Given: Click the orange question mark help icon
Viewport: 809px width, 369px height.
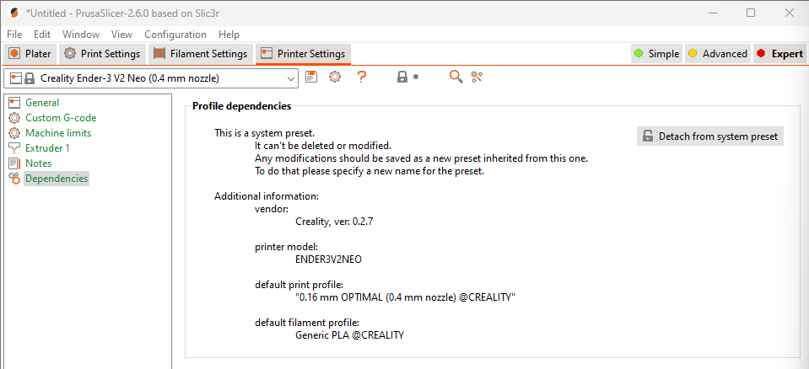Looking at the screenshot, I should pos(362,77).
